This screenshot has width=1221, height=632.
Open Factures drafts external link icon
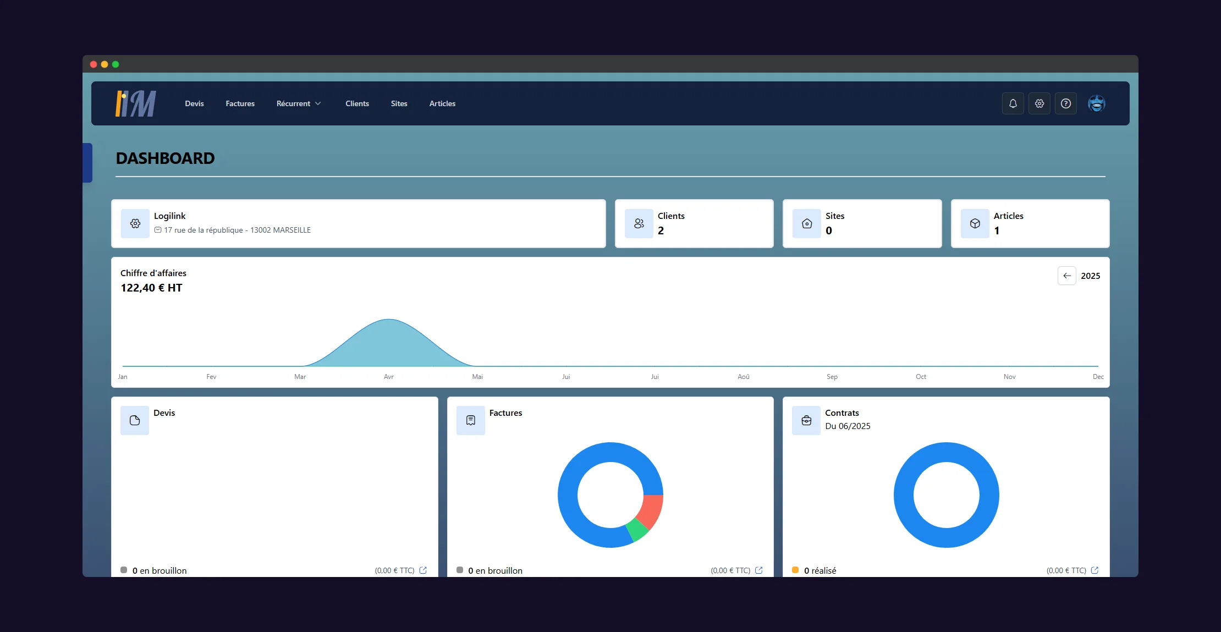coord(759,570)
